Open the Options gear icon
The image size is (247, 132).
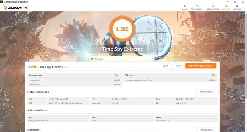tap(237, 6)
